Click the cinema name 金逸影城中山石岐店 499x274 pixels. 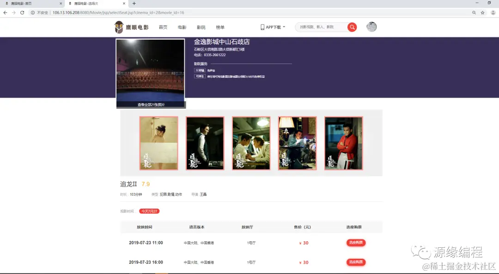click(222, 42)
